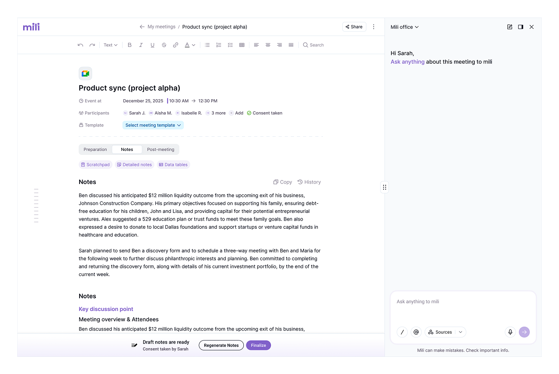Click the @ mention button
This screenshot has width=559, height=374.
(416, 332)
